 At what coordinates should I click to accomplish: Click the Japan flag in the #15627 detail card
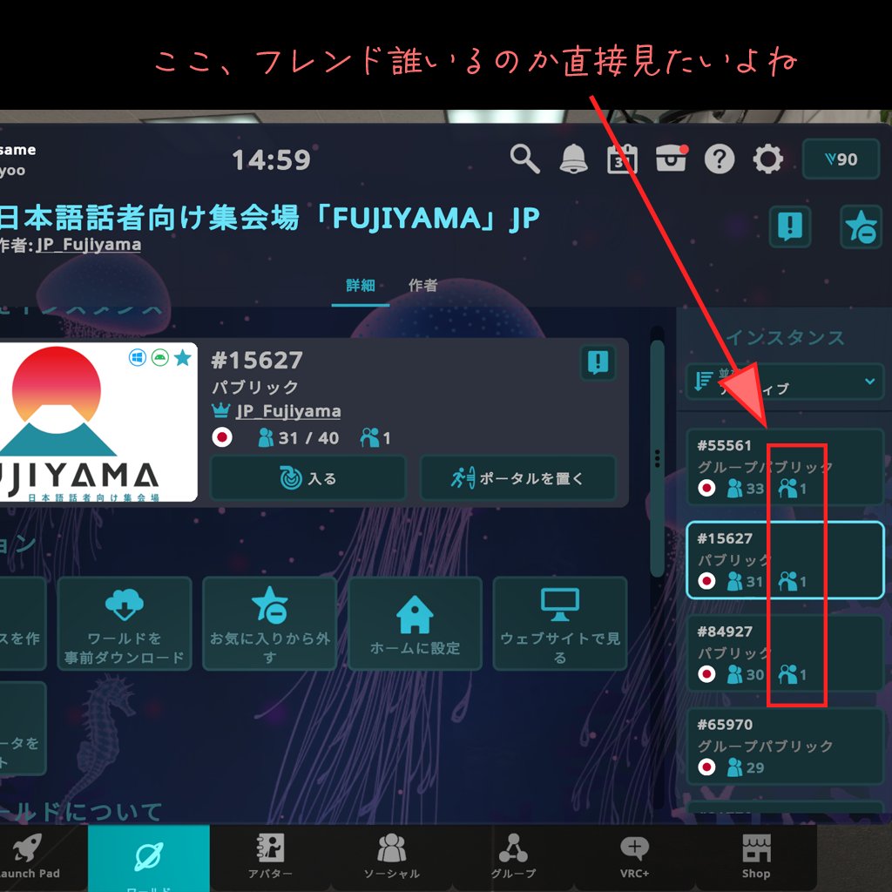click(x=222, y=437)
